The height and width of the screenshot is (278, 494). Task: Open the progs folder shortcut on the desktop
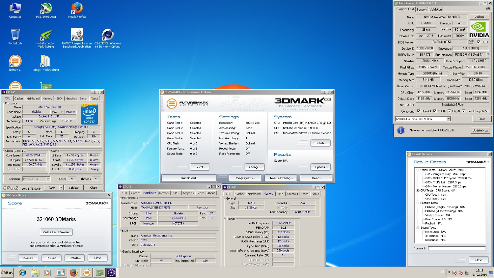(x=46, y=63)
